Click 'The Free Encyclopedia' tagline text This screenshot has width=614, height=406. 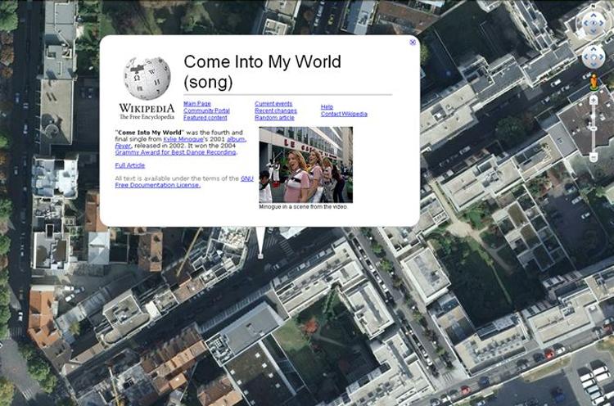pos(147,117)
